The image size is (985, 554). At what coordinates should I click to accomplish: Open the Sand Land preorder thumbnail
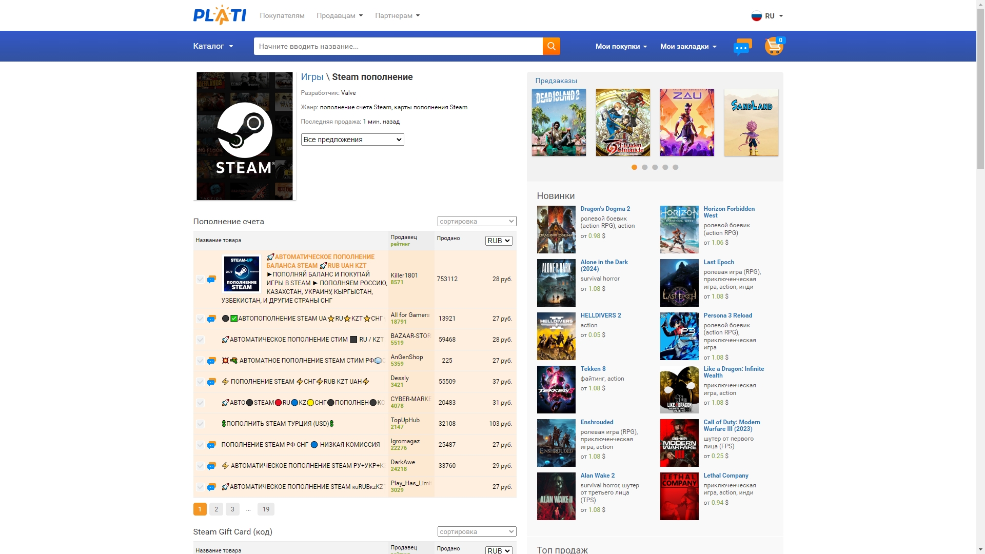coord(751,122)
